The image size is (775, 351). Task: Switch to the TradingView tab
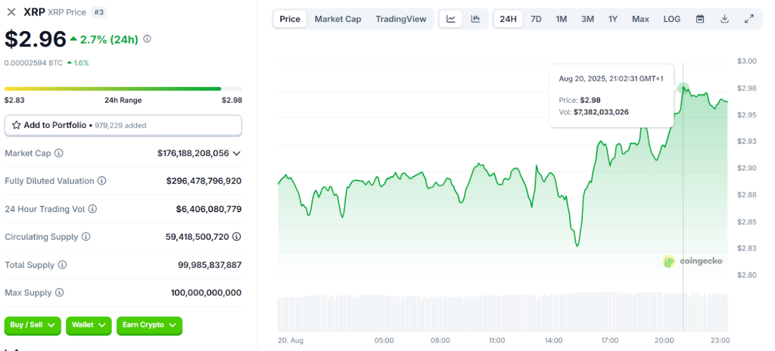point(401,19)
